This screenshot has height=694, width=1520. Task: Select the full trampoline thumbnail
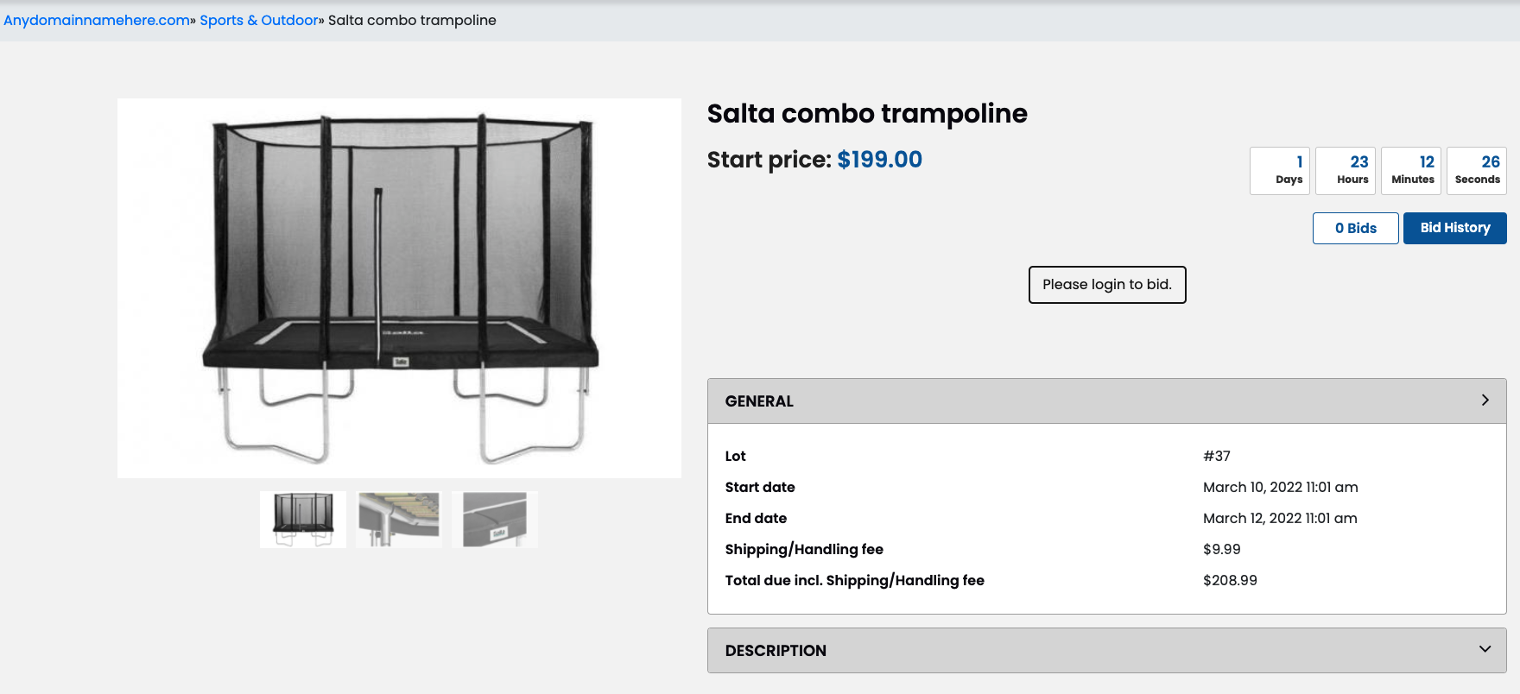click(302, 519)
